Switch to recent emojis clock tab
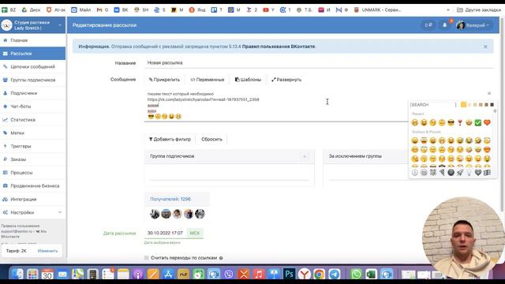 click(415, 173)
